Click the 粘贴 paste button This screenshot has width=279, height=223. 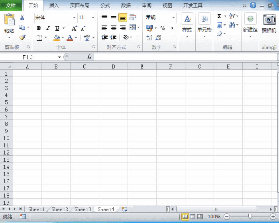point(9,24)
